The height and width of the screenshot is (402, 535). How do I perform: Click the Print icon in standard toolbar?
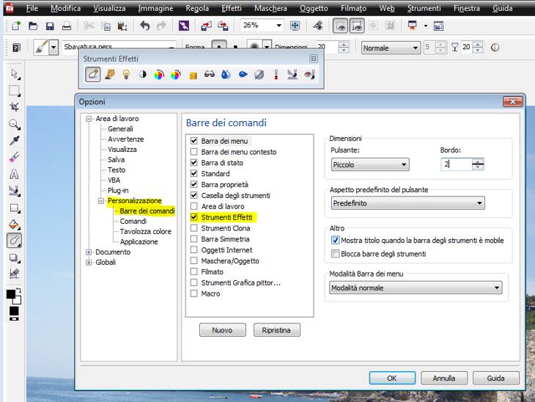click(x=67, y=26)
